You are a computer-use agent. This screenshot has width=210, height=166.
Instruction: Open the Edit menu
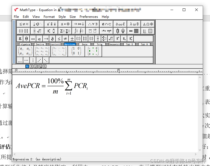26,17
